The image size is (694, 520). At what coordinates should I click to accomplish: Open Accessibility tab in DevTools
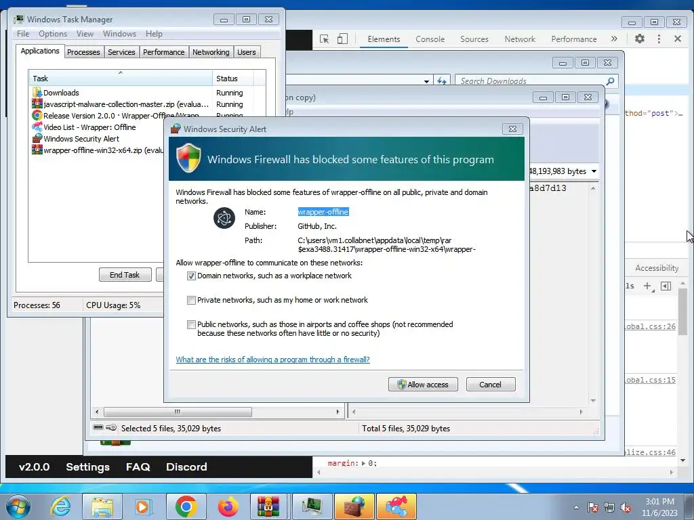point(657,268)
